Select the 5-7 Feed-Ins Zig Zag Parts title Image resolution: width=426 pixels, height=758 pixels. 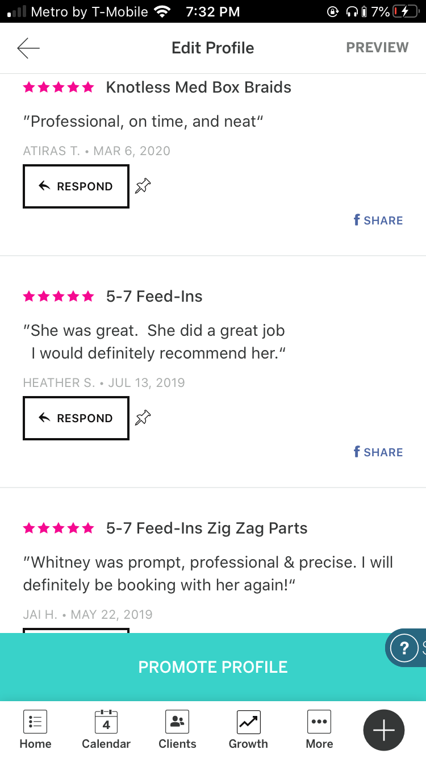click(x=207, y=528)
